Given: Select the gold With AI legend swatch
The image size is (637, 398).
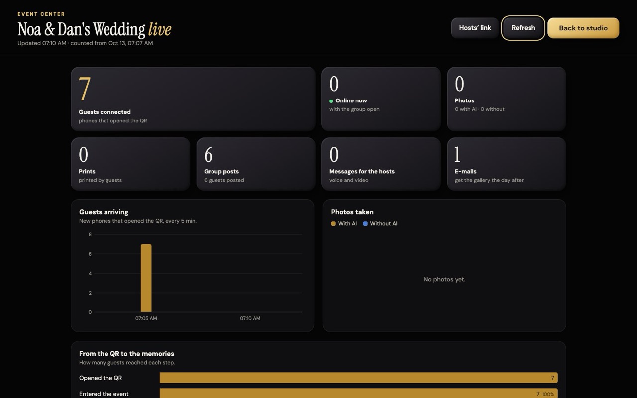Looking at the screenshot, I should [x=333, y=224].
